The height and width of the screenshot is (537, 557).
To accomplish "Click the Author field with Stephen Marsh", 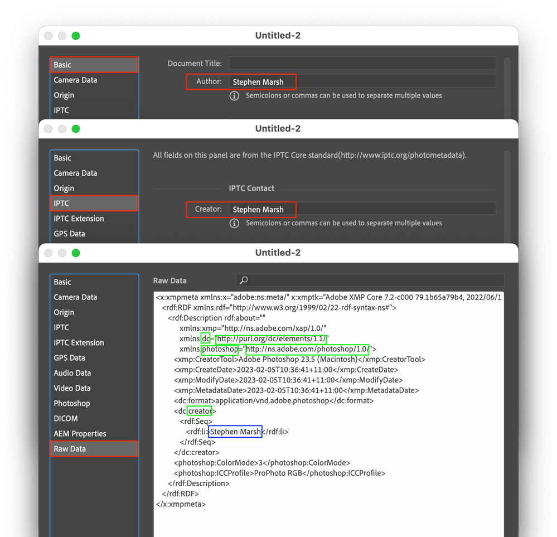I will click(x=362, y=82).
